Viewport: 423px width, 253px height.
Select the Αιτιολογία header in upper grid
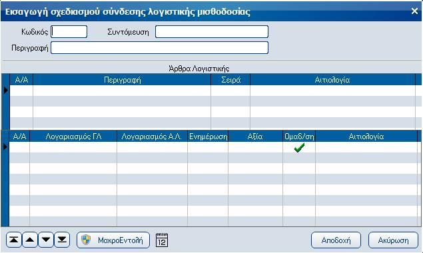332,80
